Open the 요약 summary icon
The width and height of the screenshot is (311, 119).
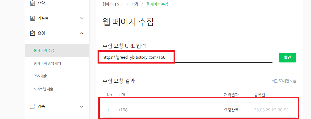click(32, 3)
